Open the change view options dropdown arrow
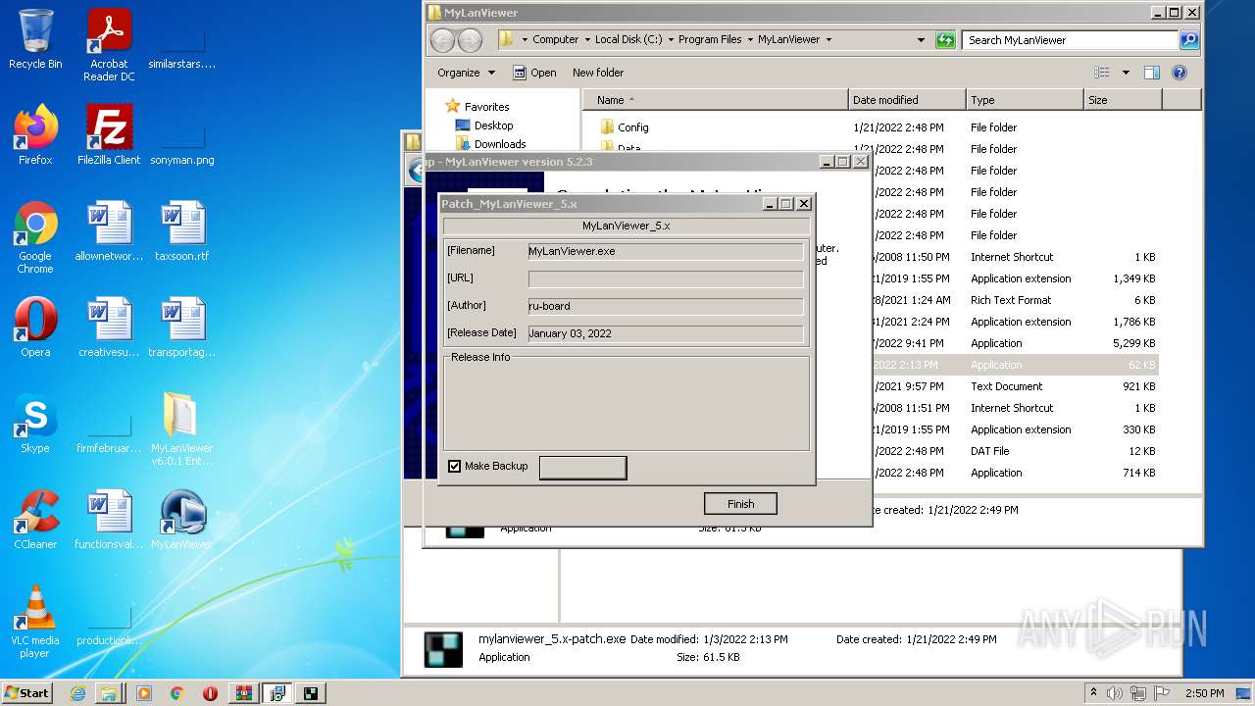1255x706 pixels. point(1126,73)
